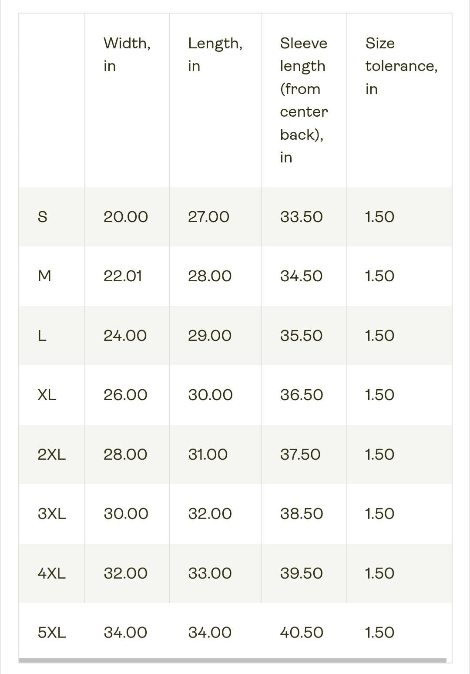Image resolution: width=470 pixels, height=674 pixels.
Task: Click the 39.50 sleeve length for 4XL
Action: 301,573
